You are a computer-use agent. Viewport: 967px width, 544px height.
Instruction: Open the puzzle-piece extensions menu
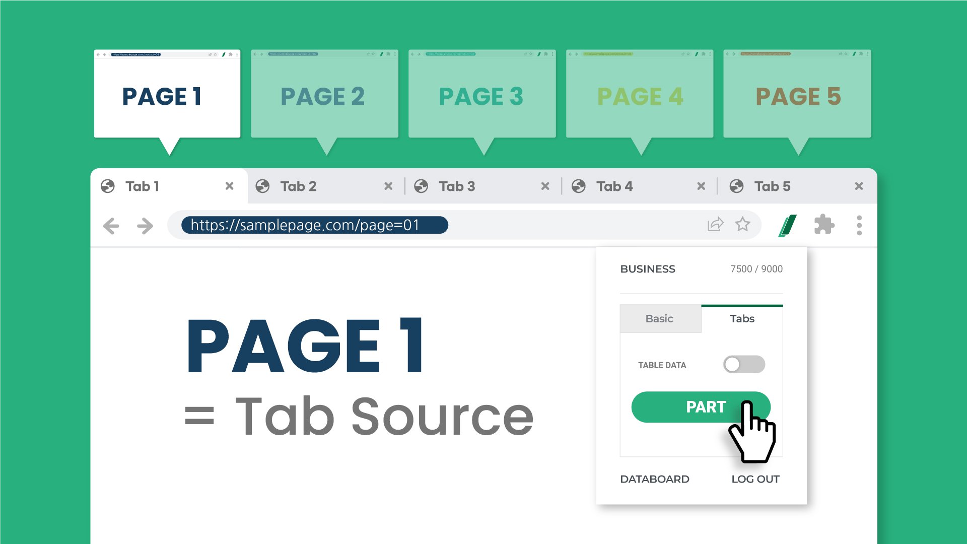(824, 225)
